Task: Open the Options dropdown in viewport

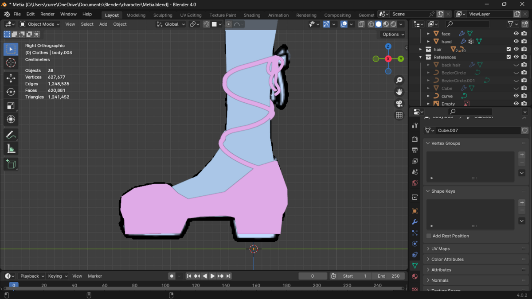Action: (x=393, y=35)
